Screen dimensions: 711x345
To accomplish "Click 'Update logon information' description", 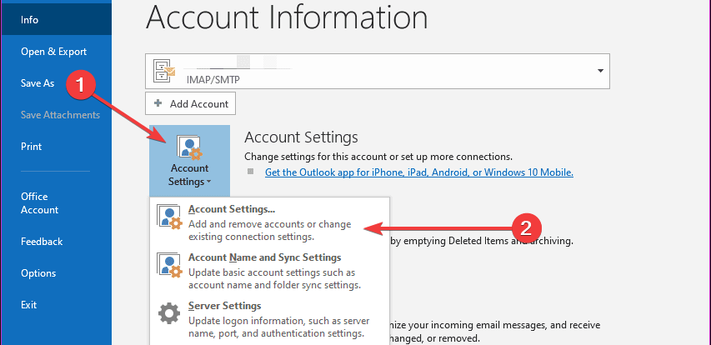I will (x=279, y=327).
